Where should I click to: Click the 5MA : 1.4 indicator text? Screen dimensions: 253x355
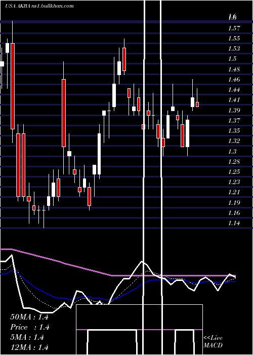click(x=27, y=337)
